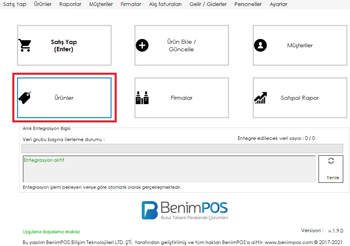
Task: Open the Alış faturaları menu
Action: (165, 4)
